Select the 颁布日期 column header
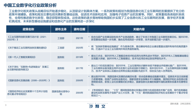The height and width of the screenshot is (109, 195). point(79,29)
